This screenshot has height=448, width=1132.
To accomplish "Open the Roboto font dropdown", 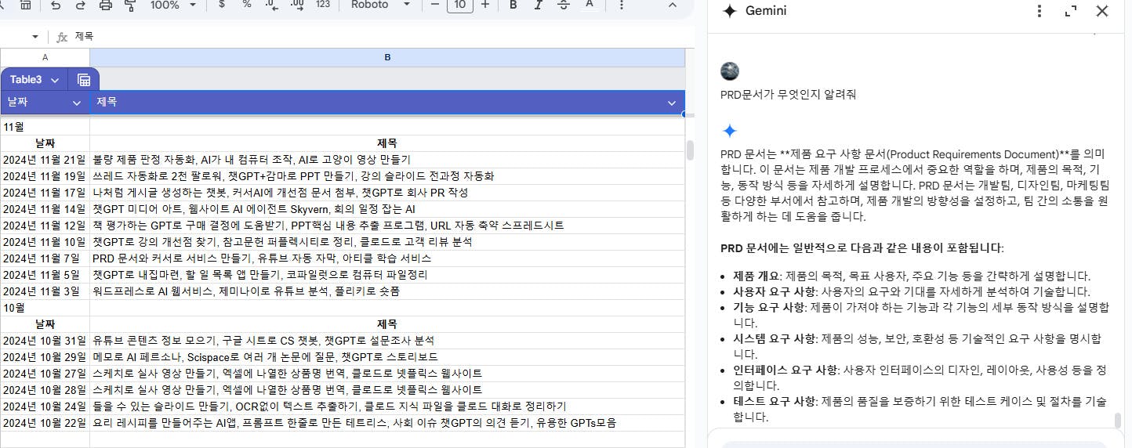I will coord(379,5).
